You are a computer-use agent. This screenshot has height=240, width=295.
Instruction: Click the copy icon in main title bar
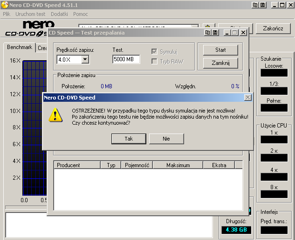click(255, 5)
